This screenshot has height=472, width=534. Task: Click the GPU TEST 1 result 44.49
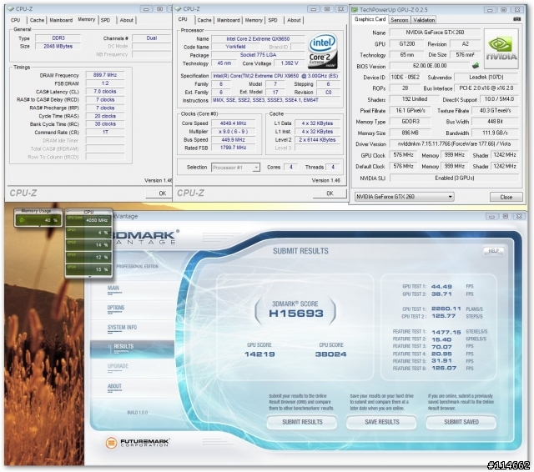click(x=441, y=287)
